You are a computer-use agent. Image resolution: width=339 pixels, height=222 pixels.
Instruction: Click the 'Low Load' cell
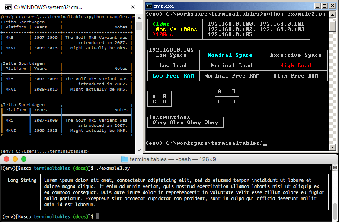pos(173,66)
